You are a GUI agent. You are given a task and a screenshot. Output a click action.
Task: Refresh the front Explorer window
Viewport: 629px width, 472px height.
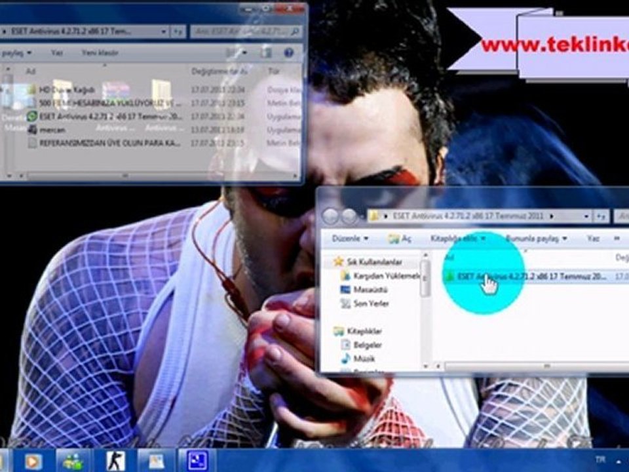click(601, 216)
